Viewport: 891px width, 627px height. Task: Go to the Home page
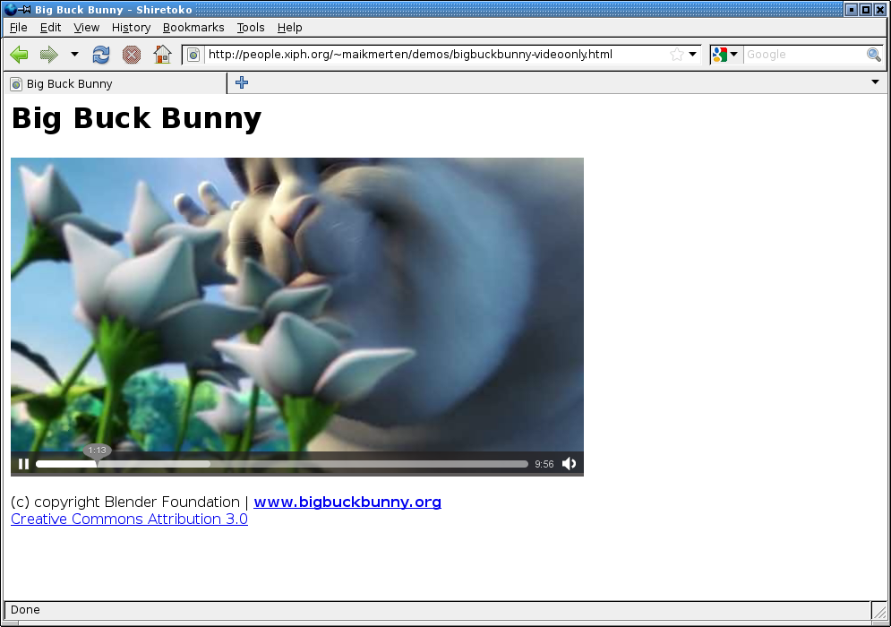tap(162, 55)
